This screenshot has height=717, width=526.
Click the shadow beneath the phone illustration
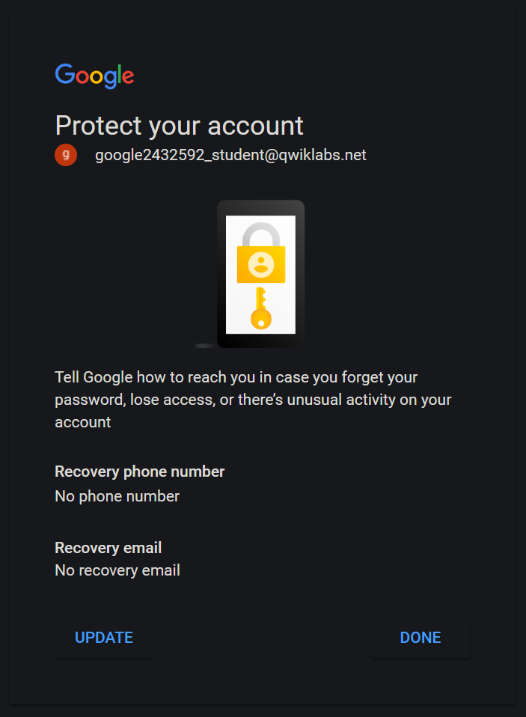click(206, 346)
